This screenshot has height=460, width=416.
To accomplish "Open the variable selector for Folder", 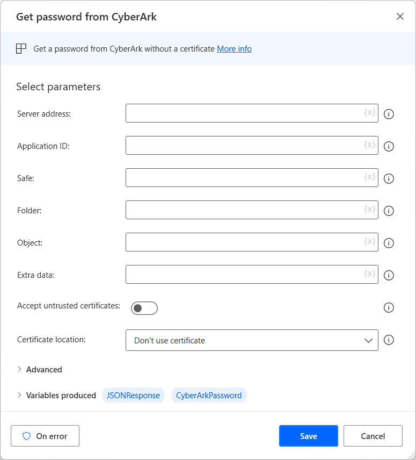I will point(369,210).
